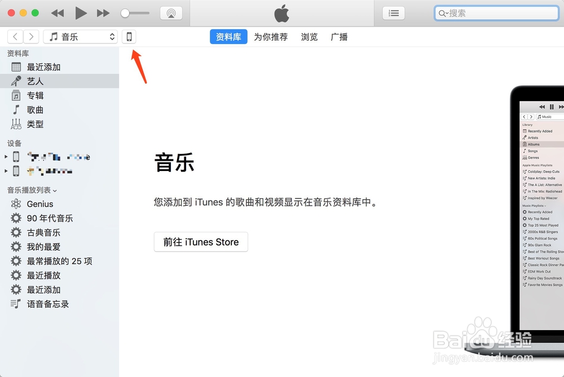Open the AirPlay output menu
The image size is (564, 377).
pos(171,14)
